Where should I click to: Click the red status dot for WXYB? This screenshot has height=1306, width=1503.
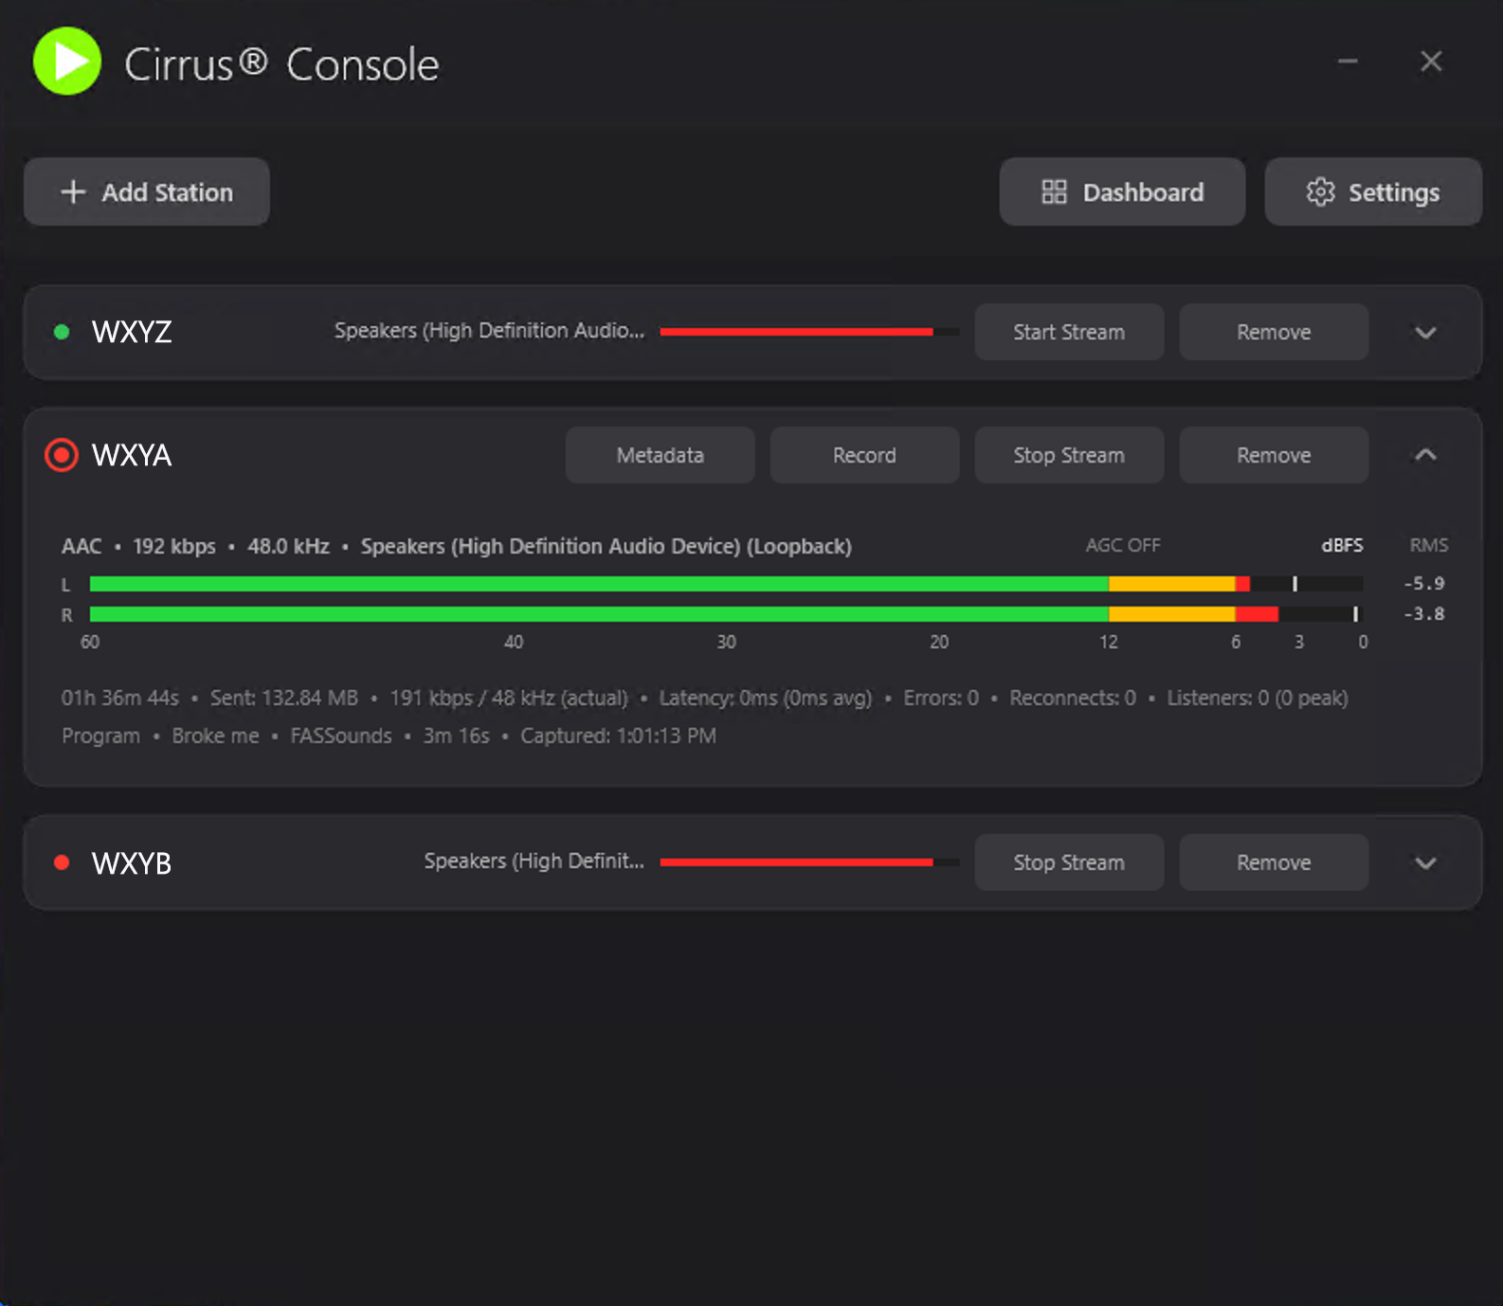[x=62, y=862]
